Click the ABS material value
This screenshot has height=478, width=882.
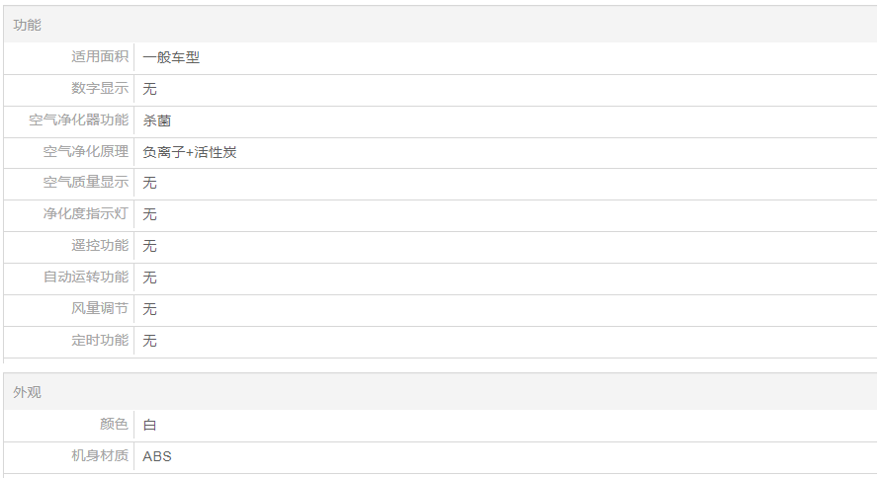coord(157,456)
